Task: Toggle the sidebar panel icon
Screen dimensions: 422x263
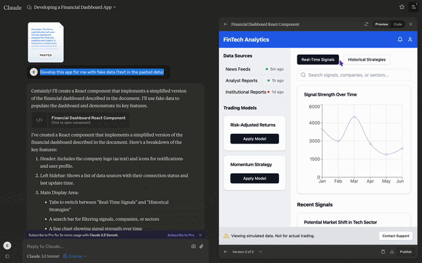Action: [x=7, y=256]
